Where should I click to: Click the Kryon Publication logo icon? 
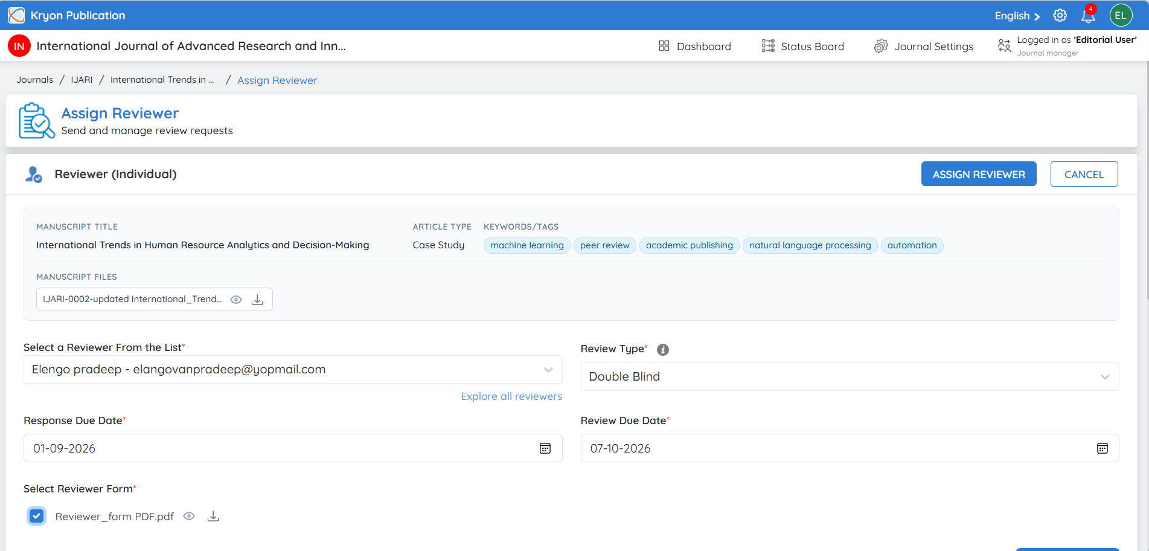(x=16, y=15)
